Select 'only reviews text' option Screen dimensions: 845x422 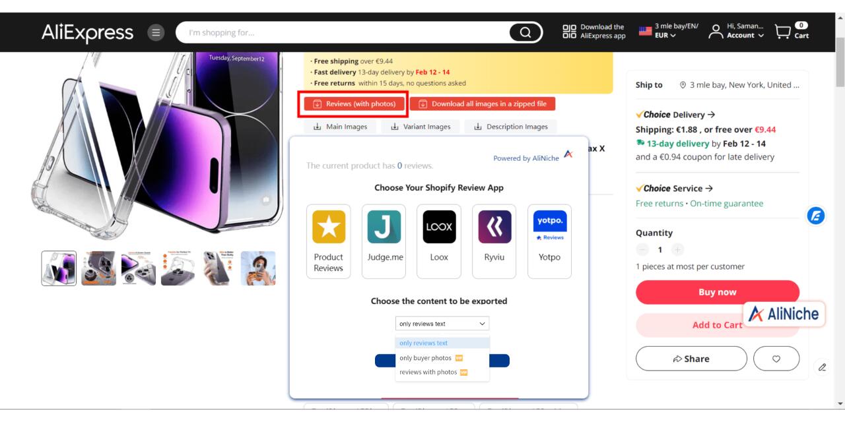coord(442,343)
